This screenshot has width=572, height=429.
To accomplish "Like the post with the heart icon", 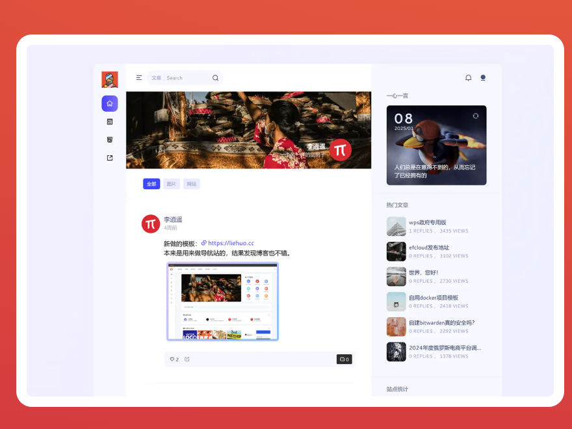I will 174,359.
